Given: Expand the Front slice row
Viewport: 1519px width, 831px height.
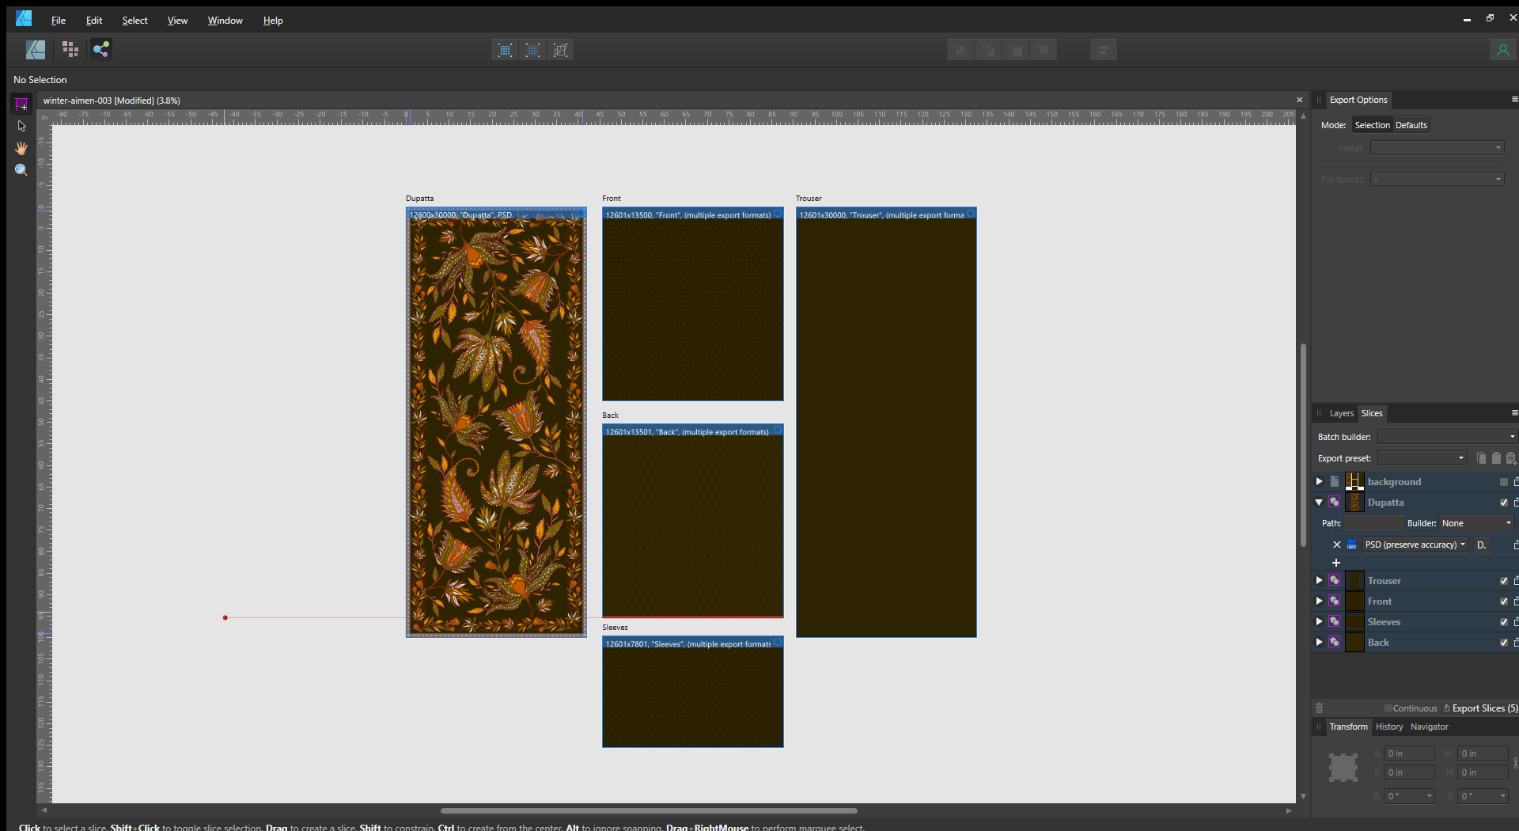Looking at the screenshot, I should point(1319,601).
